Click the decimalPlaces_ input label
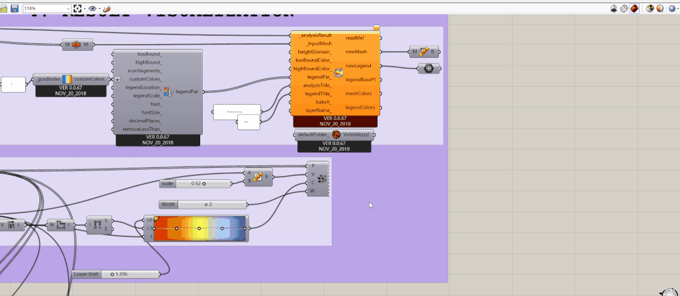 coord(145,121)
